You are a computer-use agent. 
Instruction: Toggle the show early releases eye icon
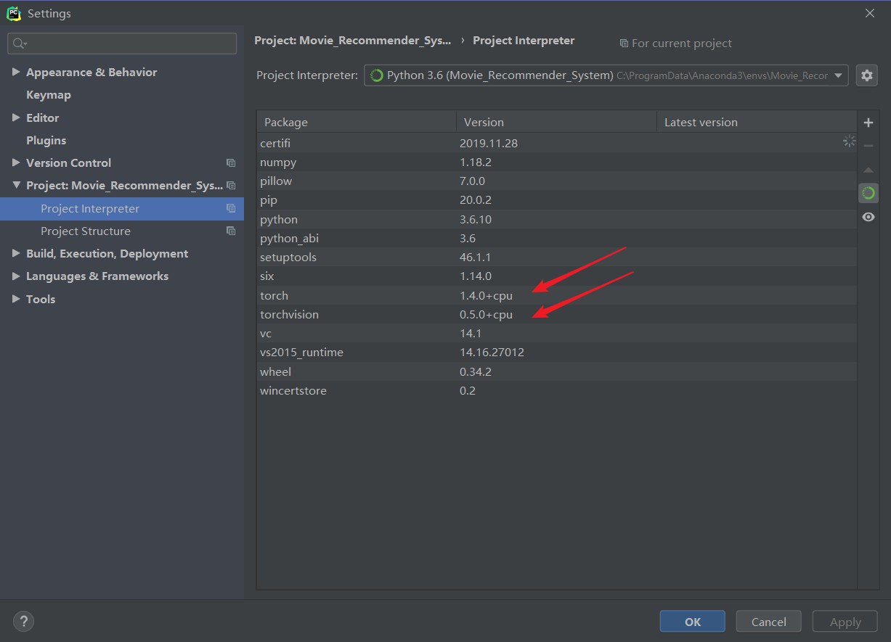pyautogui.click(x=868, y=217)
